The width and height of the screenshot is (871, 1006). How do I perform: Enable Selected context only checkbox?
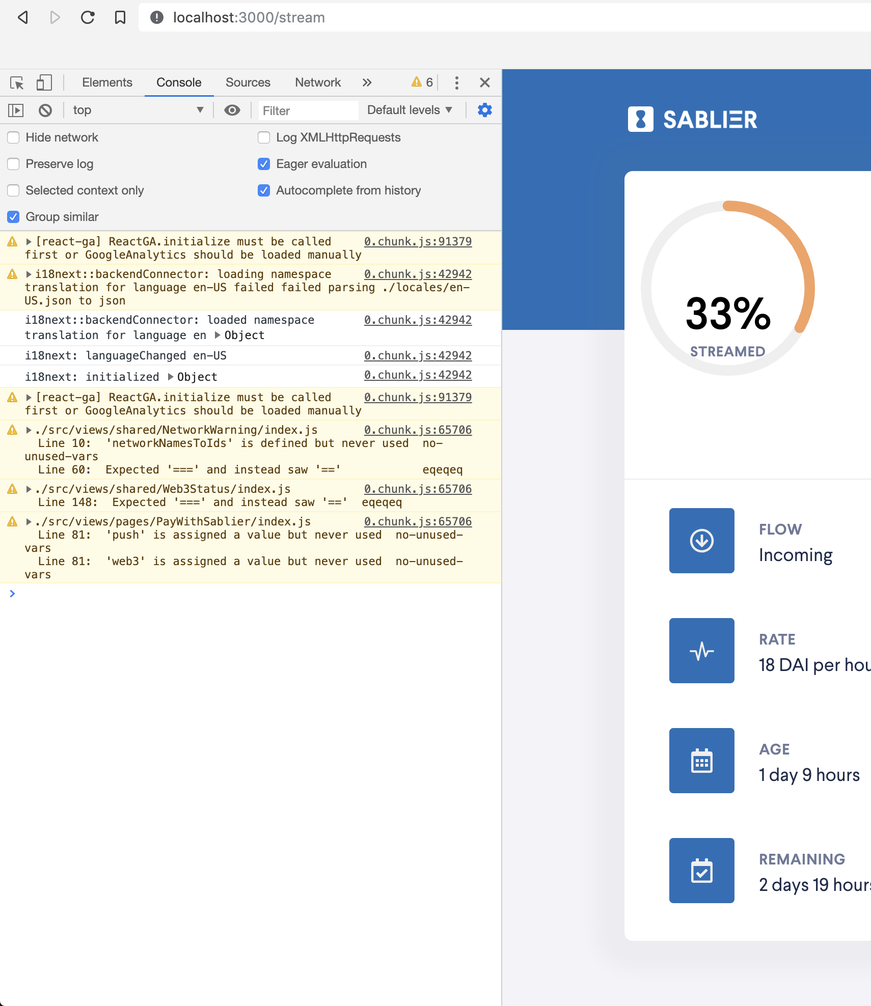(x=13, y=190)
